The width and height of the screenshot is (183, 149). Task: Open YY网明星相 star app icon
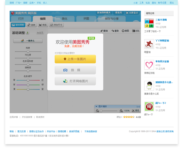149,44
